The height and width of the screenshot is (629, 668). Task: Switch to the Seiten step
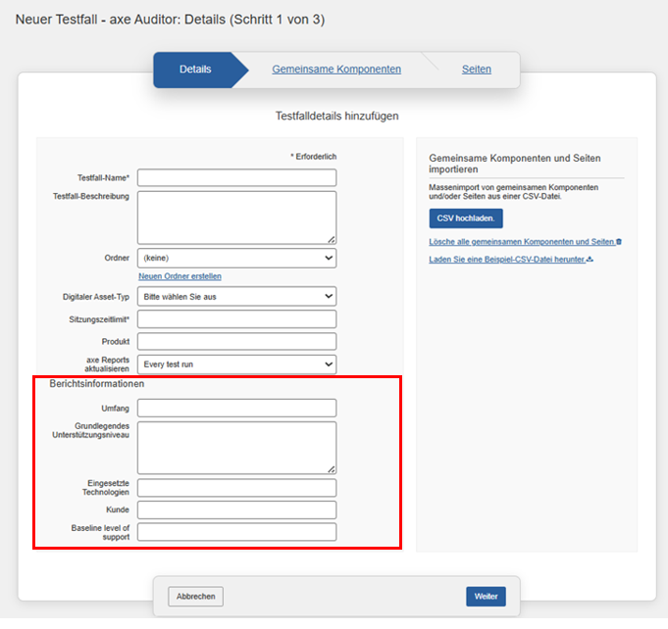tap(477, 69)
